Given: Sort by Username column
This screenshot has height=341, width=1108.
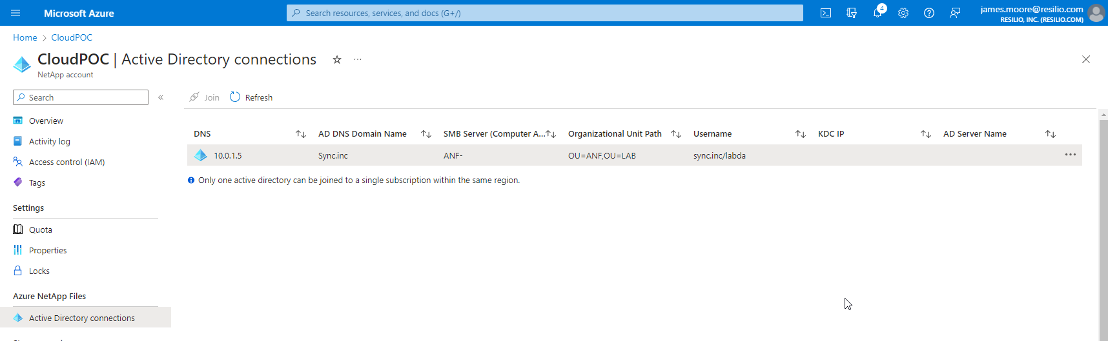Looking at the screenshot, I should coord(801,134).
